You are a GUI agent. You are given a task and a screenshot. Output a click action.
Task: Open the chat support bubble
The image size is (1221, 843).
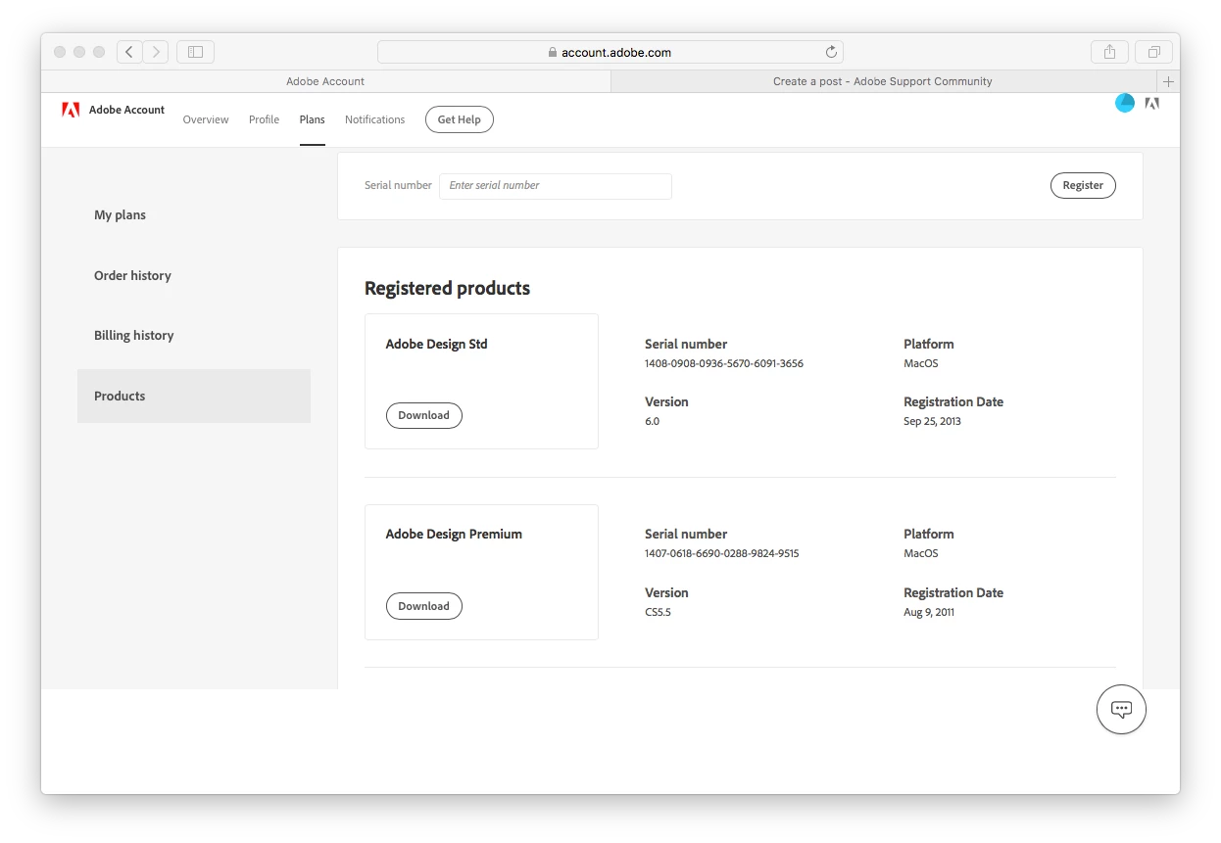(x=1121, y=709)
